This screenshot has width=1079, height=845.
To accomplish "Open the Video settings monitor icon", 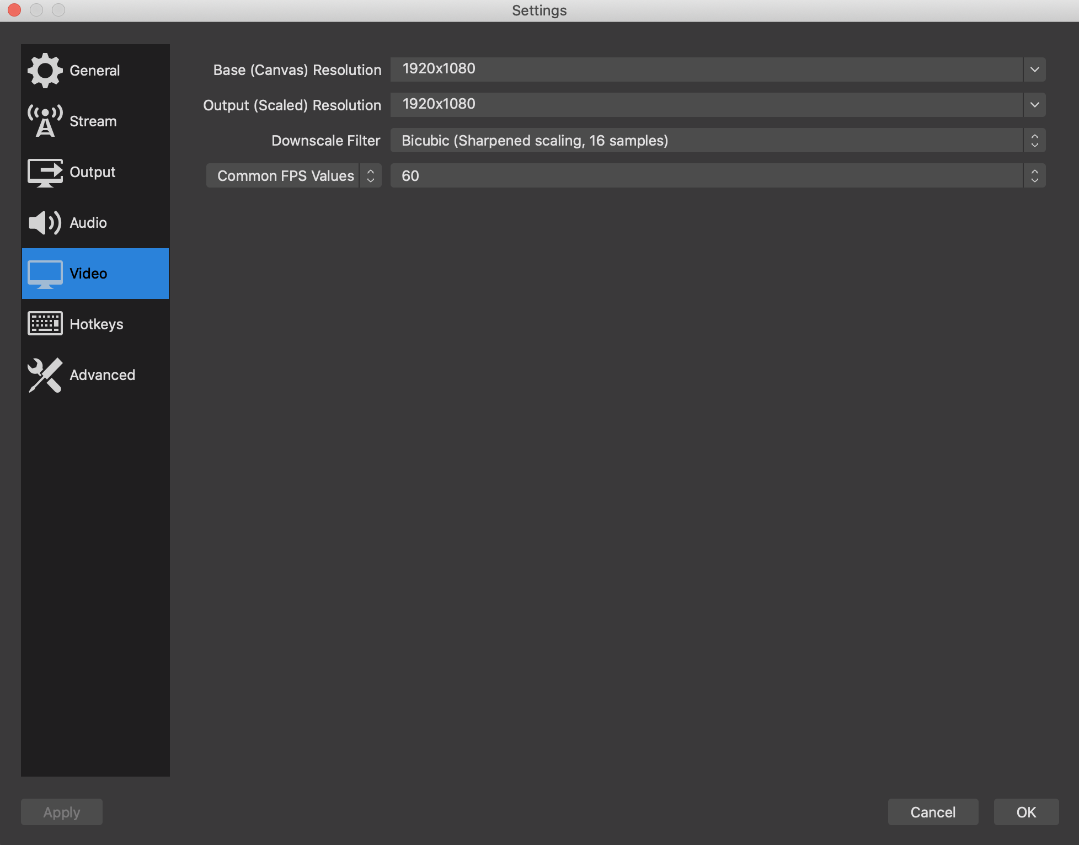I will tap(45, 273).
